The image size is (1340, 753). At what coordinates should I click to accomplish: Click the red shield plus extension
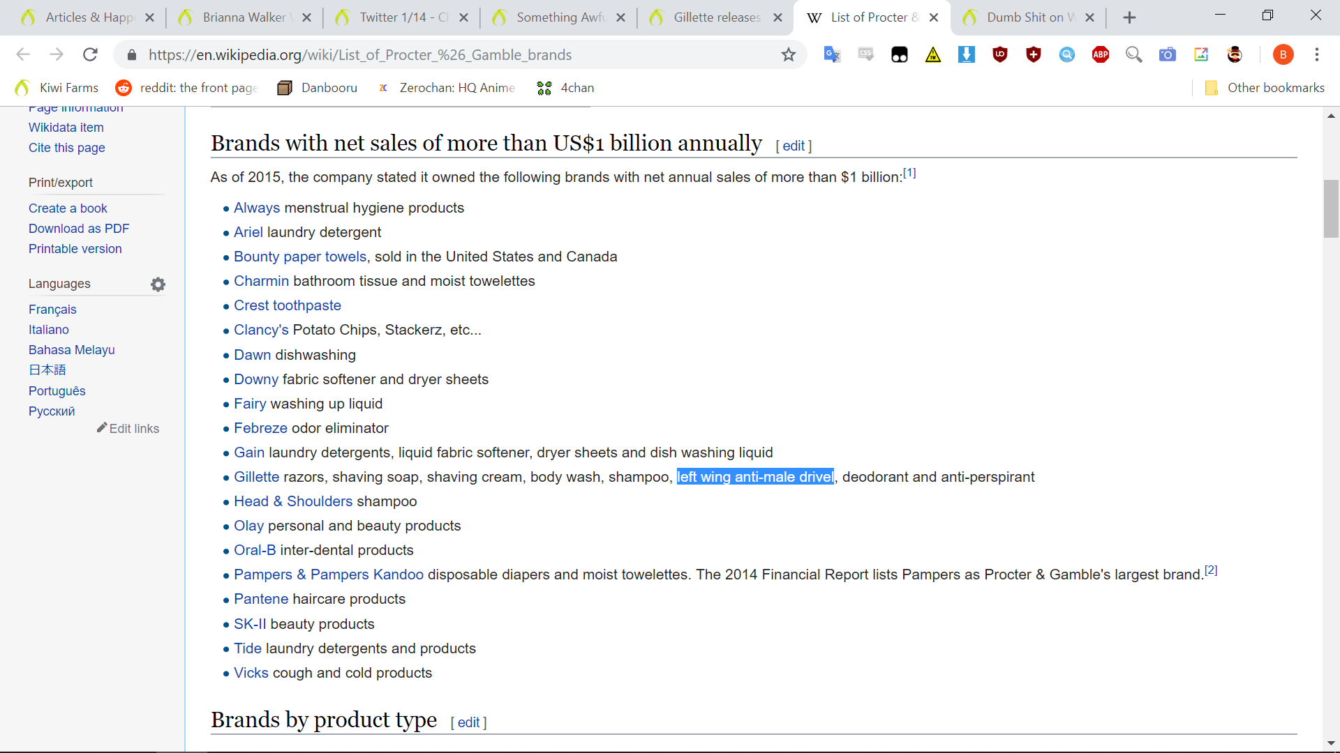click(1034, 54)
